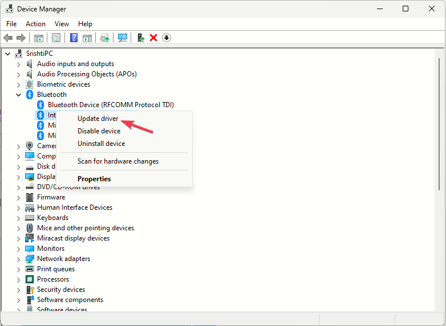Select the SrishtiPC computer name
This screenshot has height=326, width=446.
(x=39, y=54)
